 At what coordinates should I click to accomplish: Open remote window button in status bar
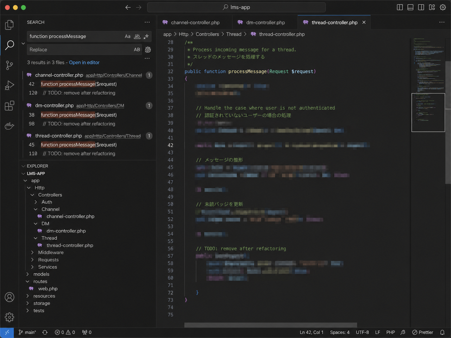tap(7, 332)
